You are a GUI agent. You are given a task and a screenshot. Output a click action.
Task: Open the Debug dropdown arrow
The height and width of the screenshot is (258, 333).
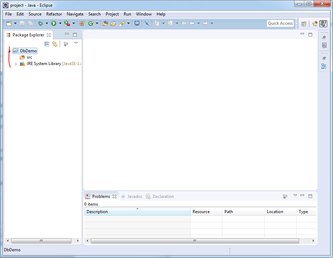(x=47, y=23)
